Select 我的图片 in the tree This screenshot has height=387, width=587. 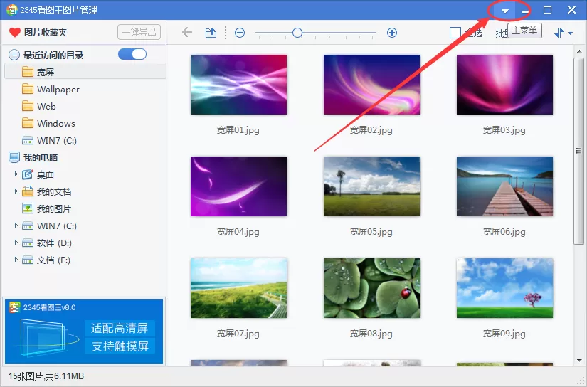46,208
